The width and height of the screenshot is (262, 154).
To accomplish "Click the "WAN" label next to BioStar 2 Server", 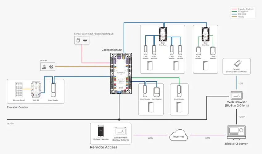I will point(207,138).
